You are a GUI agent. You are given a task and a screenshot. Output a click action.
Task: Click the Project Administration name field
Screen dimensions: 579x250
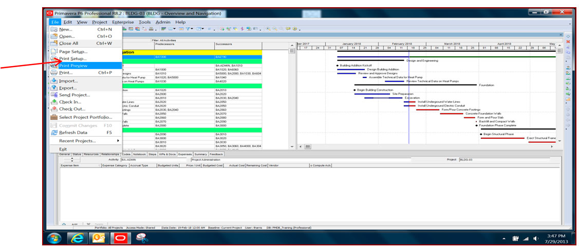click(301, 160)
